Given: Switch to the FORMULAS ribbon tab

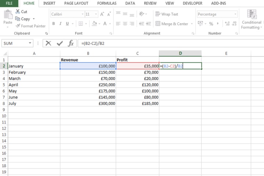Looking at the screenshot, I should tap(107, 3).
